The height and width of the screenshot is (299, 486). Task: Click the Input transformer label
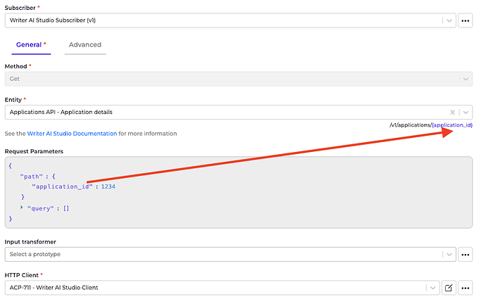point(30,242)
